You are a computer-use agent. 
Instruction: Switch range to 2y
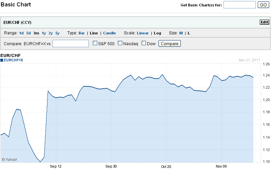(50, 33)
